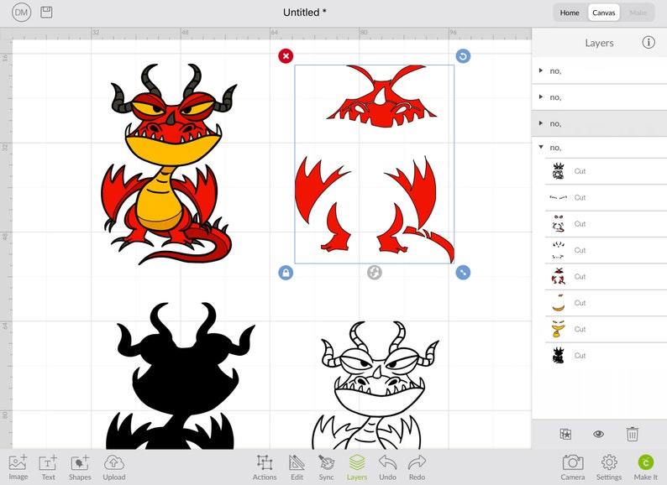This screenshot has width=667, height=485.
Task: Click the group icon in Layers footer
Action: pyautogui.click(x=565, y=434)
